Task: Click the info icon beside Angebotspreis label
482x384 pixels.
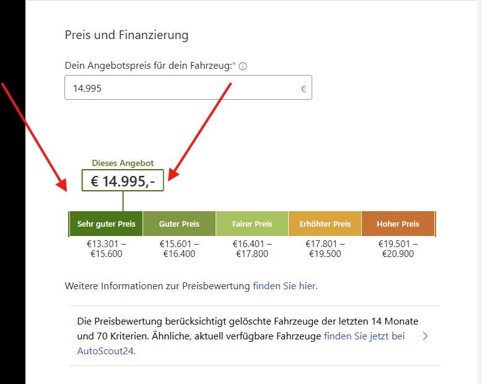Action: click(243, 66)
